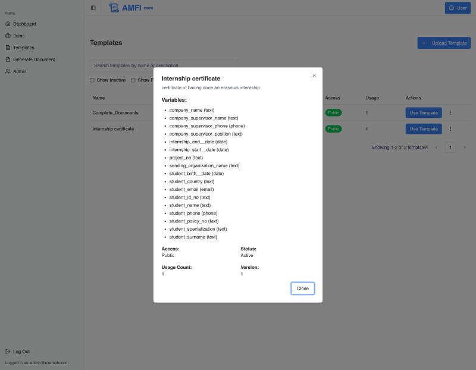This screenshot has height=370, width=476.
Task: Click the Items icon in the sidebar
Action: (x=8, y=36)
